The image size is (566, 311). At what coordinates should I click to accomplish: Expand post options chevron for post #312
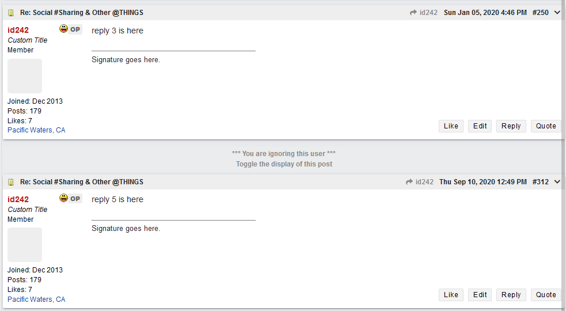pos(557,181)
